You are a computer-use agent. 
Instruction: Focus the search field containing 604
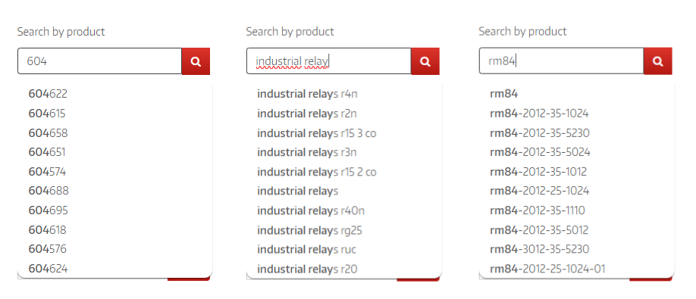(x=100, y=61)
